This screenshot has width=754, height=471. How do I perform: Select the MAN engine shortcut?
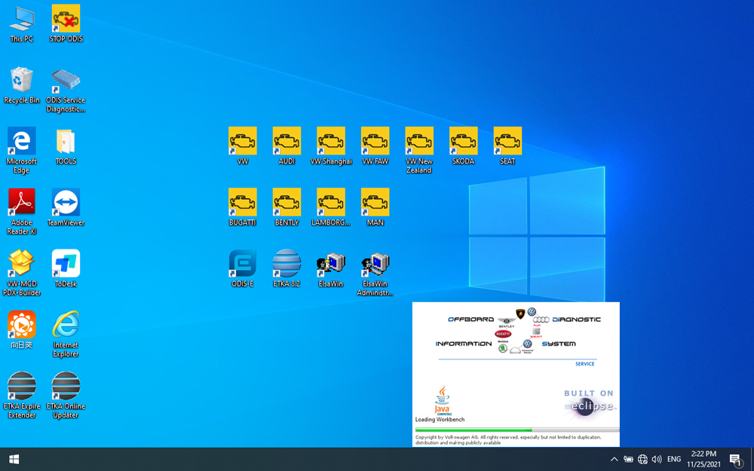click(375, 208)
